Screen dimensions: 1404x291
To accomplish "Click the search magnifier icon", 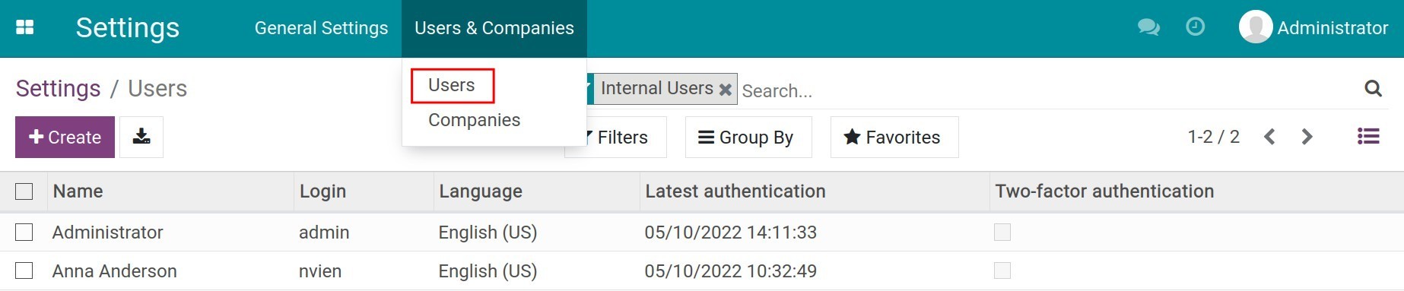I will (1373, 89).
